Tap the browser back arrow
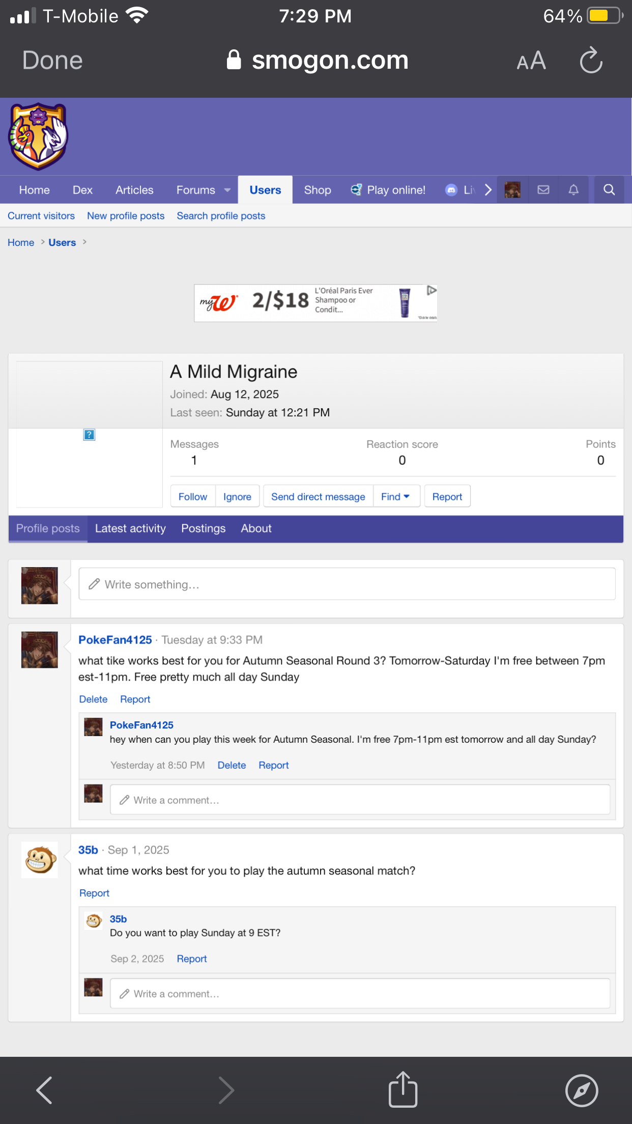This screenshot has height=1124, width=632. pyautogui.click(x=44, y=1090)
